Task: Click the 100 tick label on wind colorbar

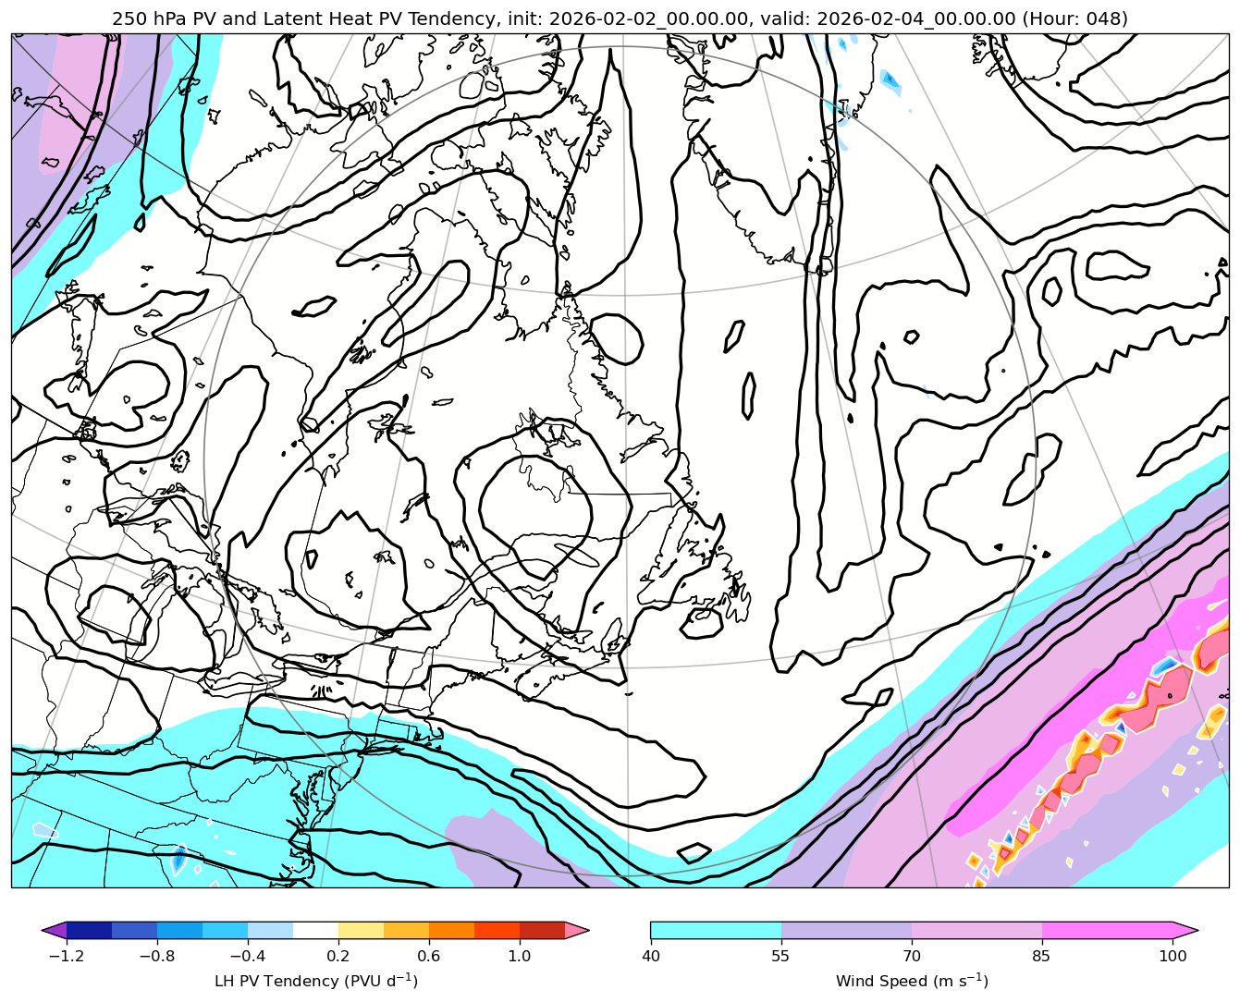Action: 1172,957
